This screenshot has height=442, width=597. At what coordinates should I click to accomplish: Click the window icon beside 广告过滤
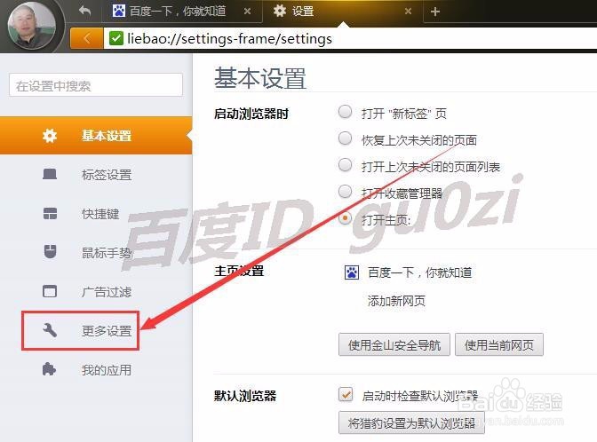[50, 291]
